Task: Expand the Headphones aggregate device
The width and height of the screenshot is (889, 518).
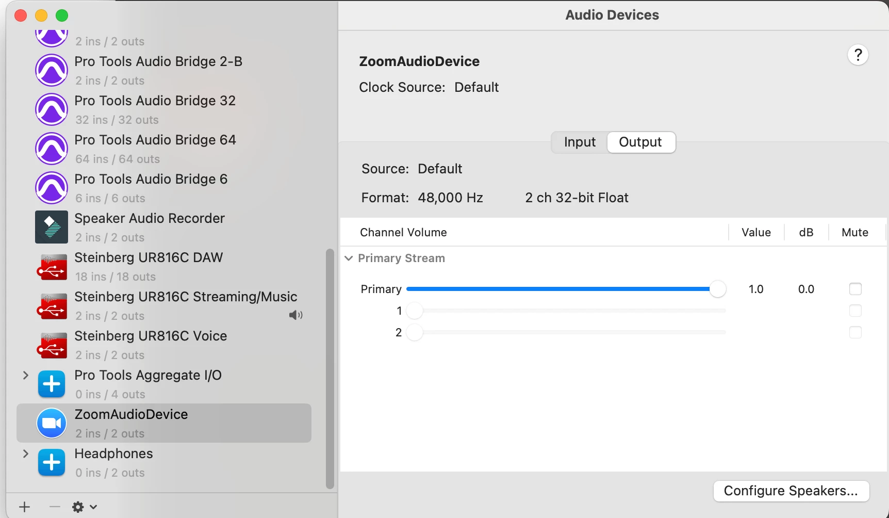Action: coord(25,454)
